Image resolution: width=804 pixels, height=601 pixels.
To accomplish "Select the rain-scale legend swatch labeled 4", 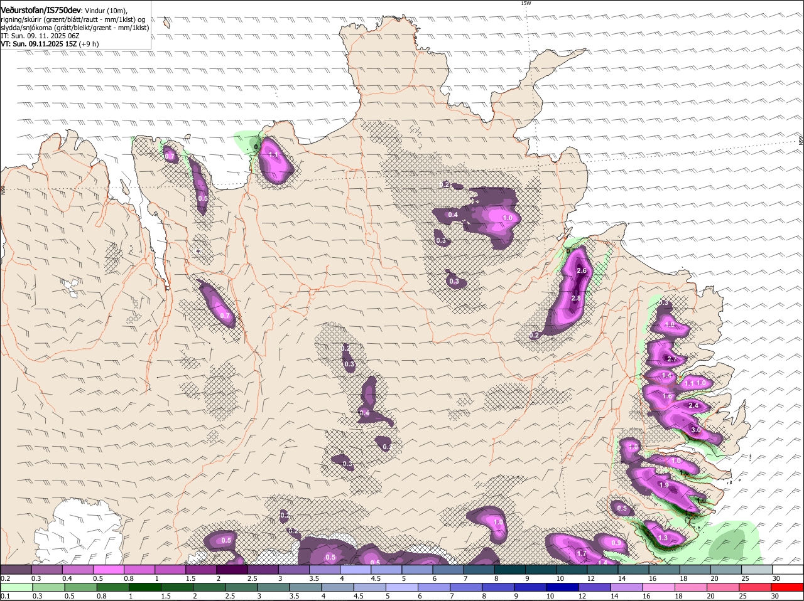I will pyautogui.click(x=337, y=588).
